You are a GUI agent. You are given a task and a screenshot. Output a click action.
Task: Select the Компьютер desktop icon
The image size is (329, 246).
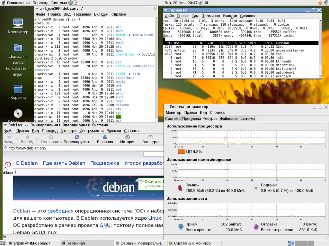coord(18,24)
